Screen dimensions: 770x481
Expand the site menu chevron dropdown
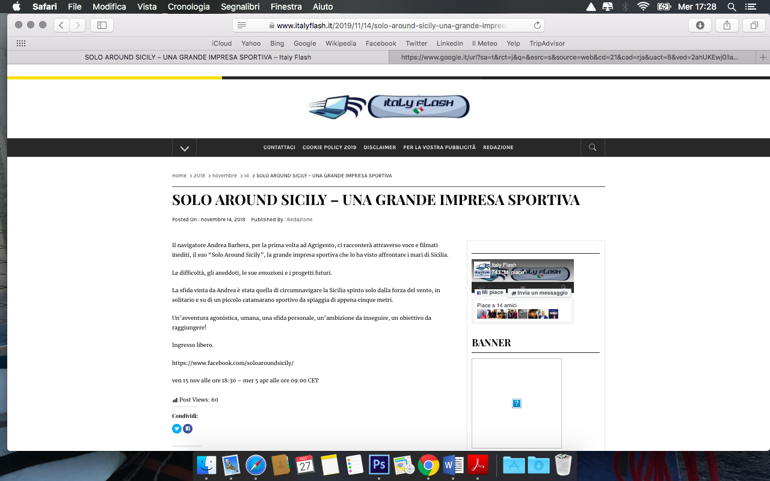185,148
